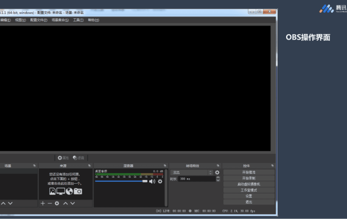Add a new source with the plus icon
Screen dimensions: 347x219
43,203
